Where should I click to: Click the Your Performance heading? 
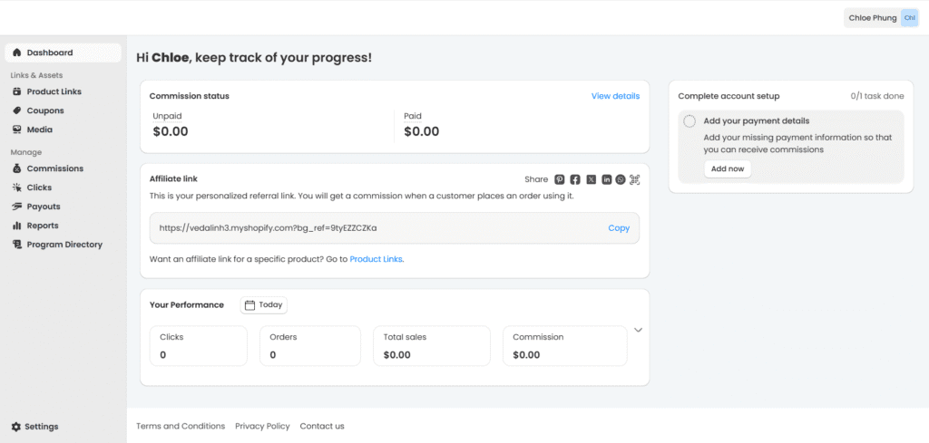point(187,305)
